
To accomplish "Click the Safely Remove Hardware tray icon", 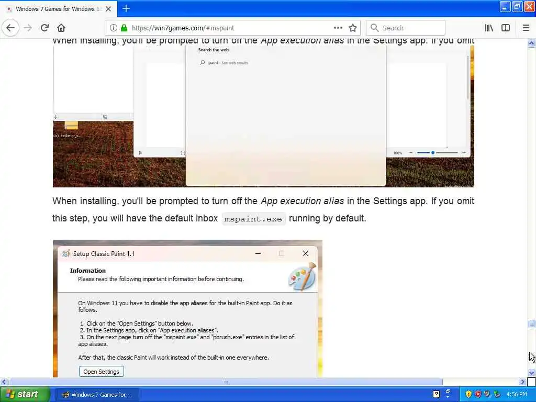I will click(x=497, y=394).
